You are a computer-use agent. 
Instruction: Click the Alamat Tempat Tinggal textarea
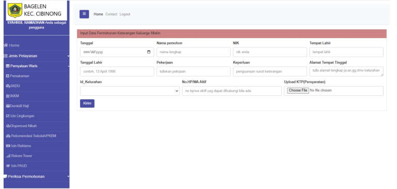[x=346, y=72]
